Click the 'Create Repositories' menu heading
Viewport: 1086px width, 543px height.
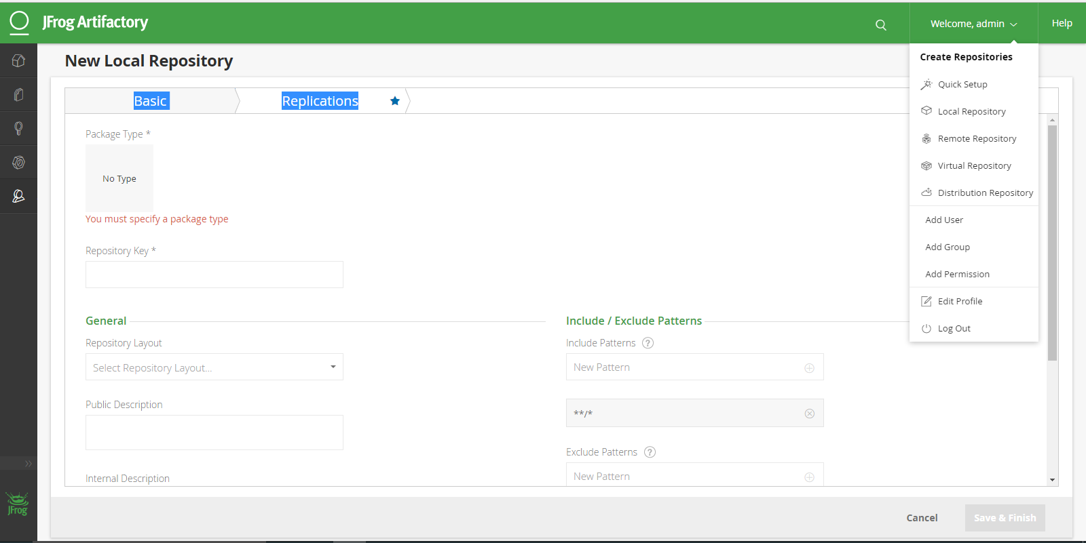[967, 57]
